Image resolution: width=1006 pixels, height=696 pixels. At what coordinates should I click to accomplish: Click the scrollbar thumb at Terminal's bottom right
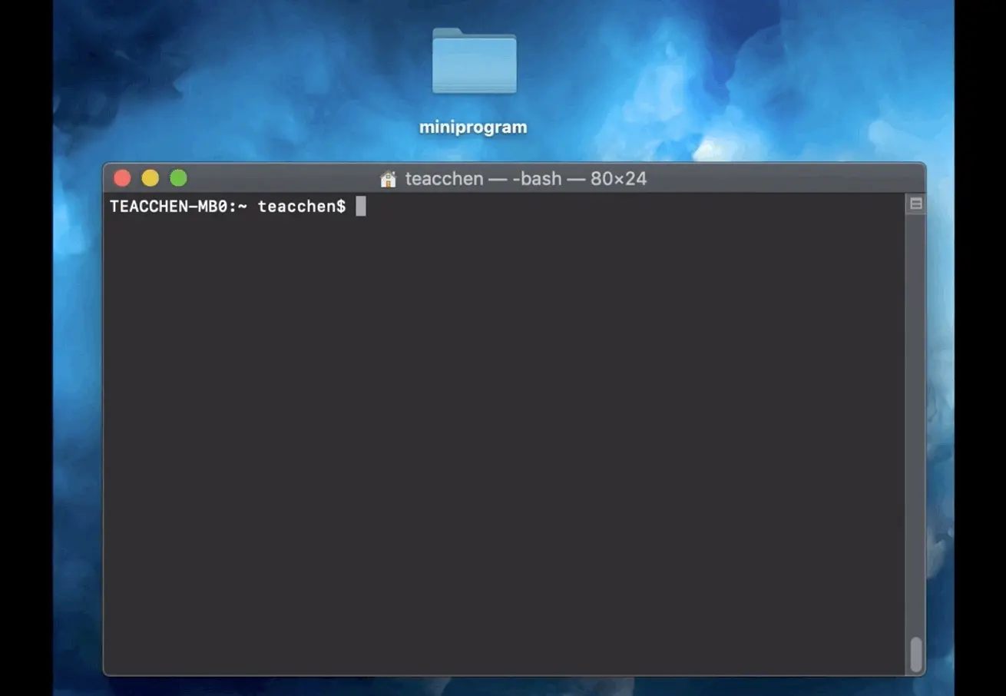(915, 655)
